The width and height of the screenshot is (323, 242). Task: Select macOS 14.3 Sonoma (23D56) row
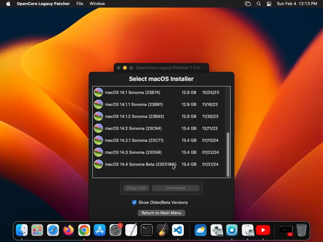click(x=159, y=152)
